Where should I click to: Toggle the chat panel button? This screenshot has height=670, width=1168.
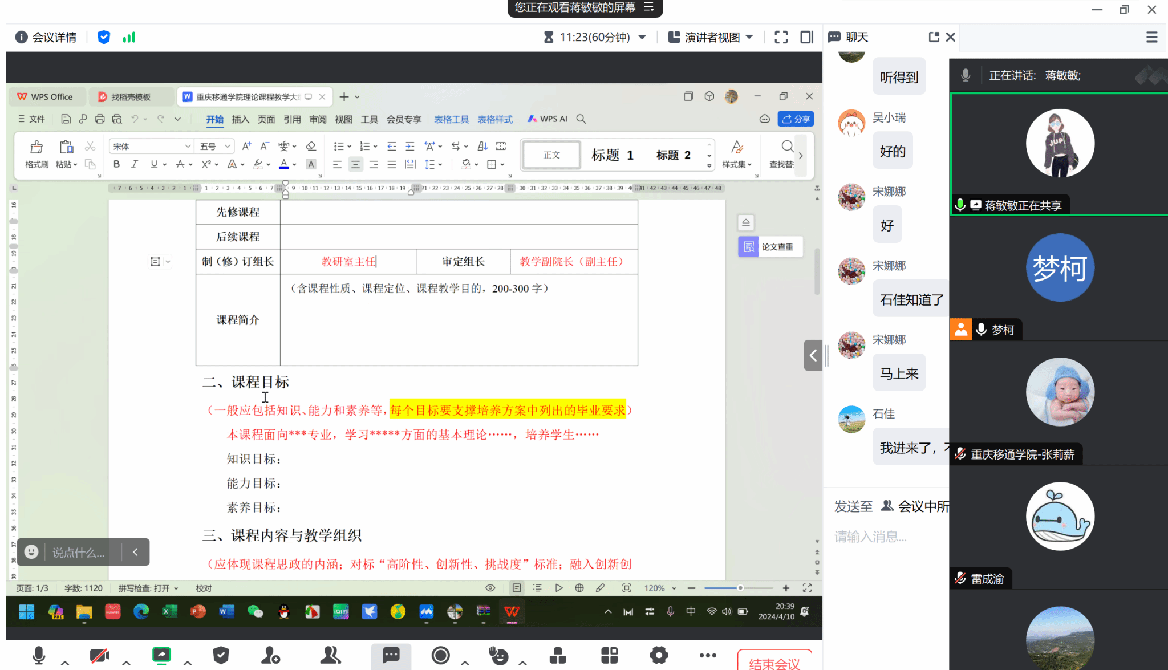tap(391, 656)
